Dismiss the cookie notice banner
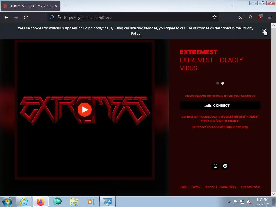276x207 pixels. click(264, 31)
